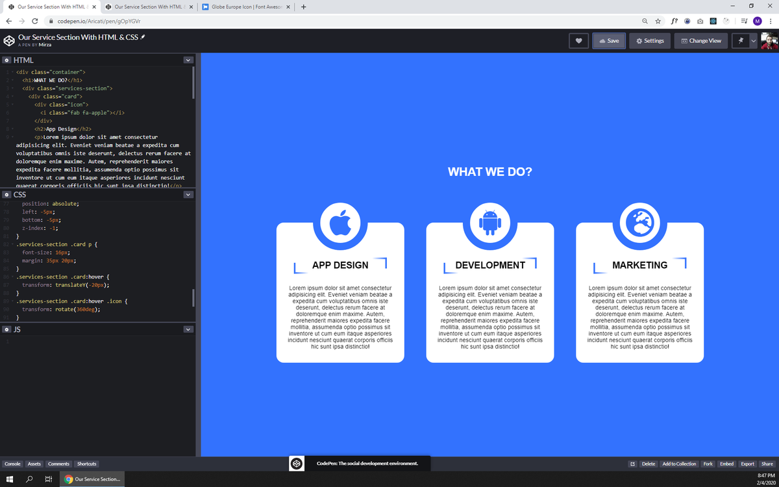Click the CSS editor vertical scrollbar
Screen dimensions: 779x487
point(193,297)
